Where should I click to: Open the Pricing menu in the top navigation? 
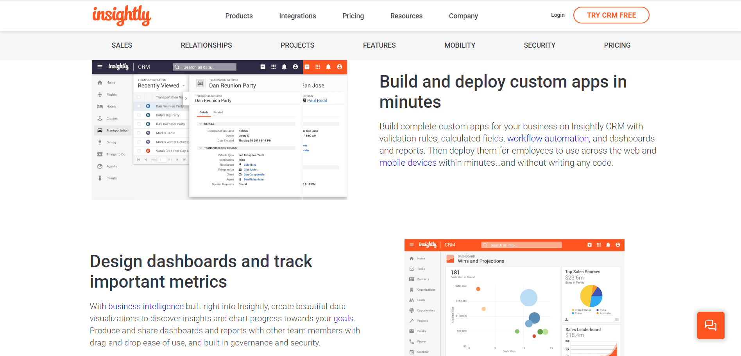tap(353, 16)
